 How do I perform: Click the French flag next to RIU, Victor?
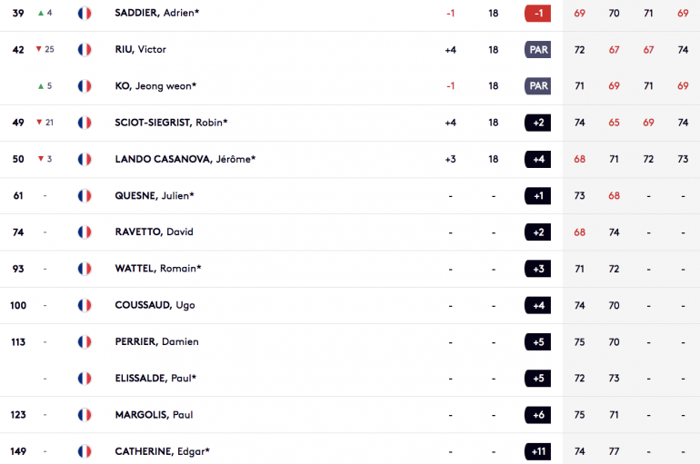(85, 49)
